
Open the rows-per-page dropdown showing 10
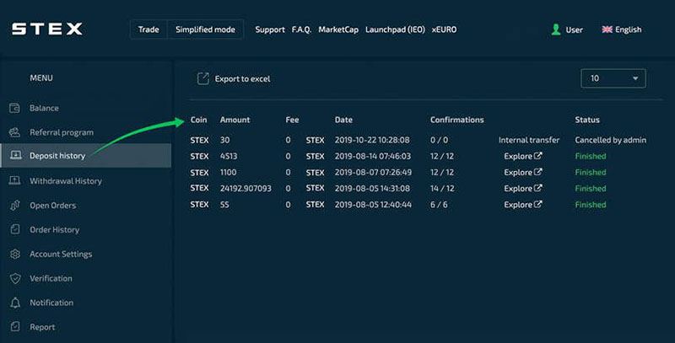point(613,78)
